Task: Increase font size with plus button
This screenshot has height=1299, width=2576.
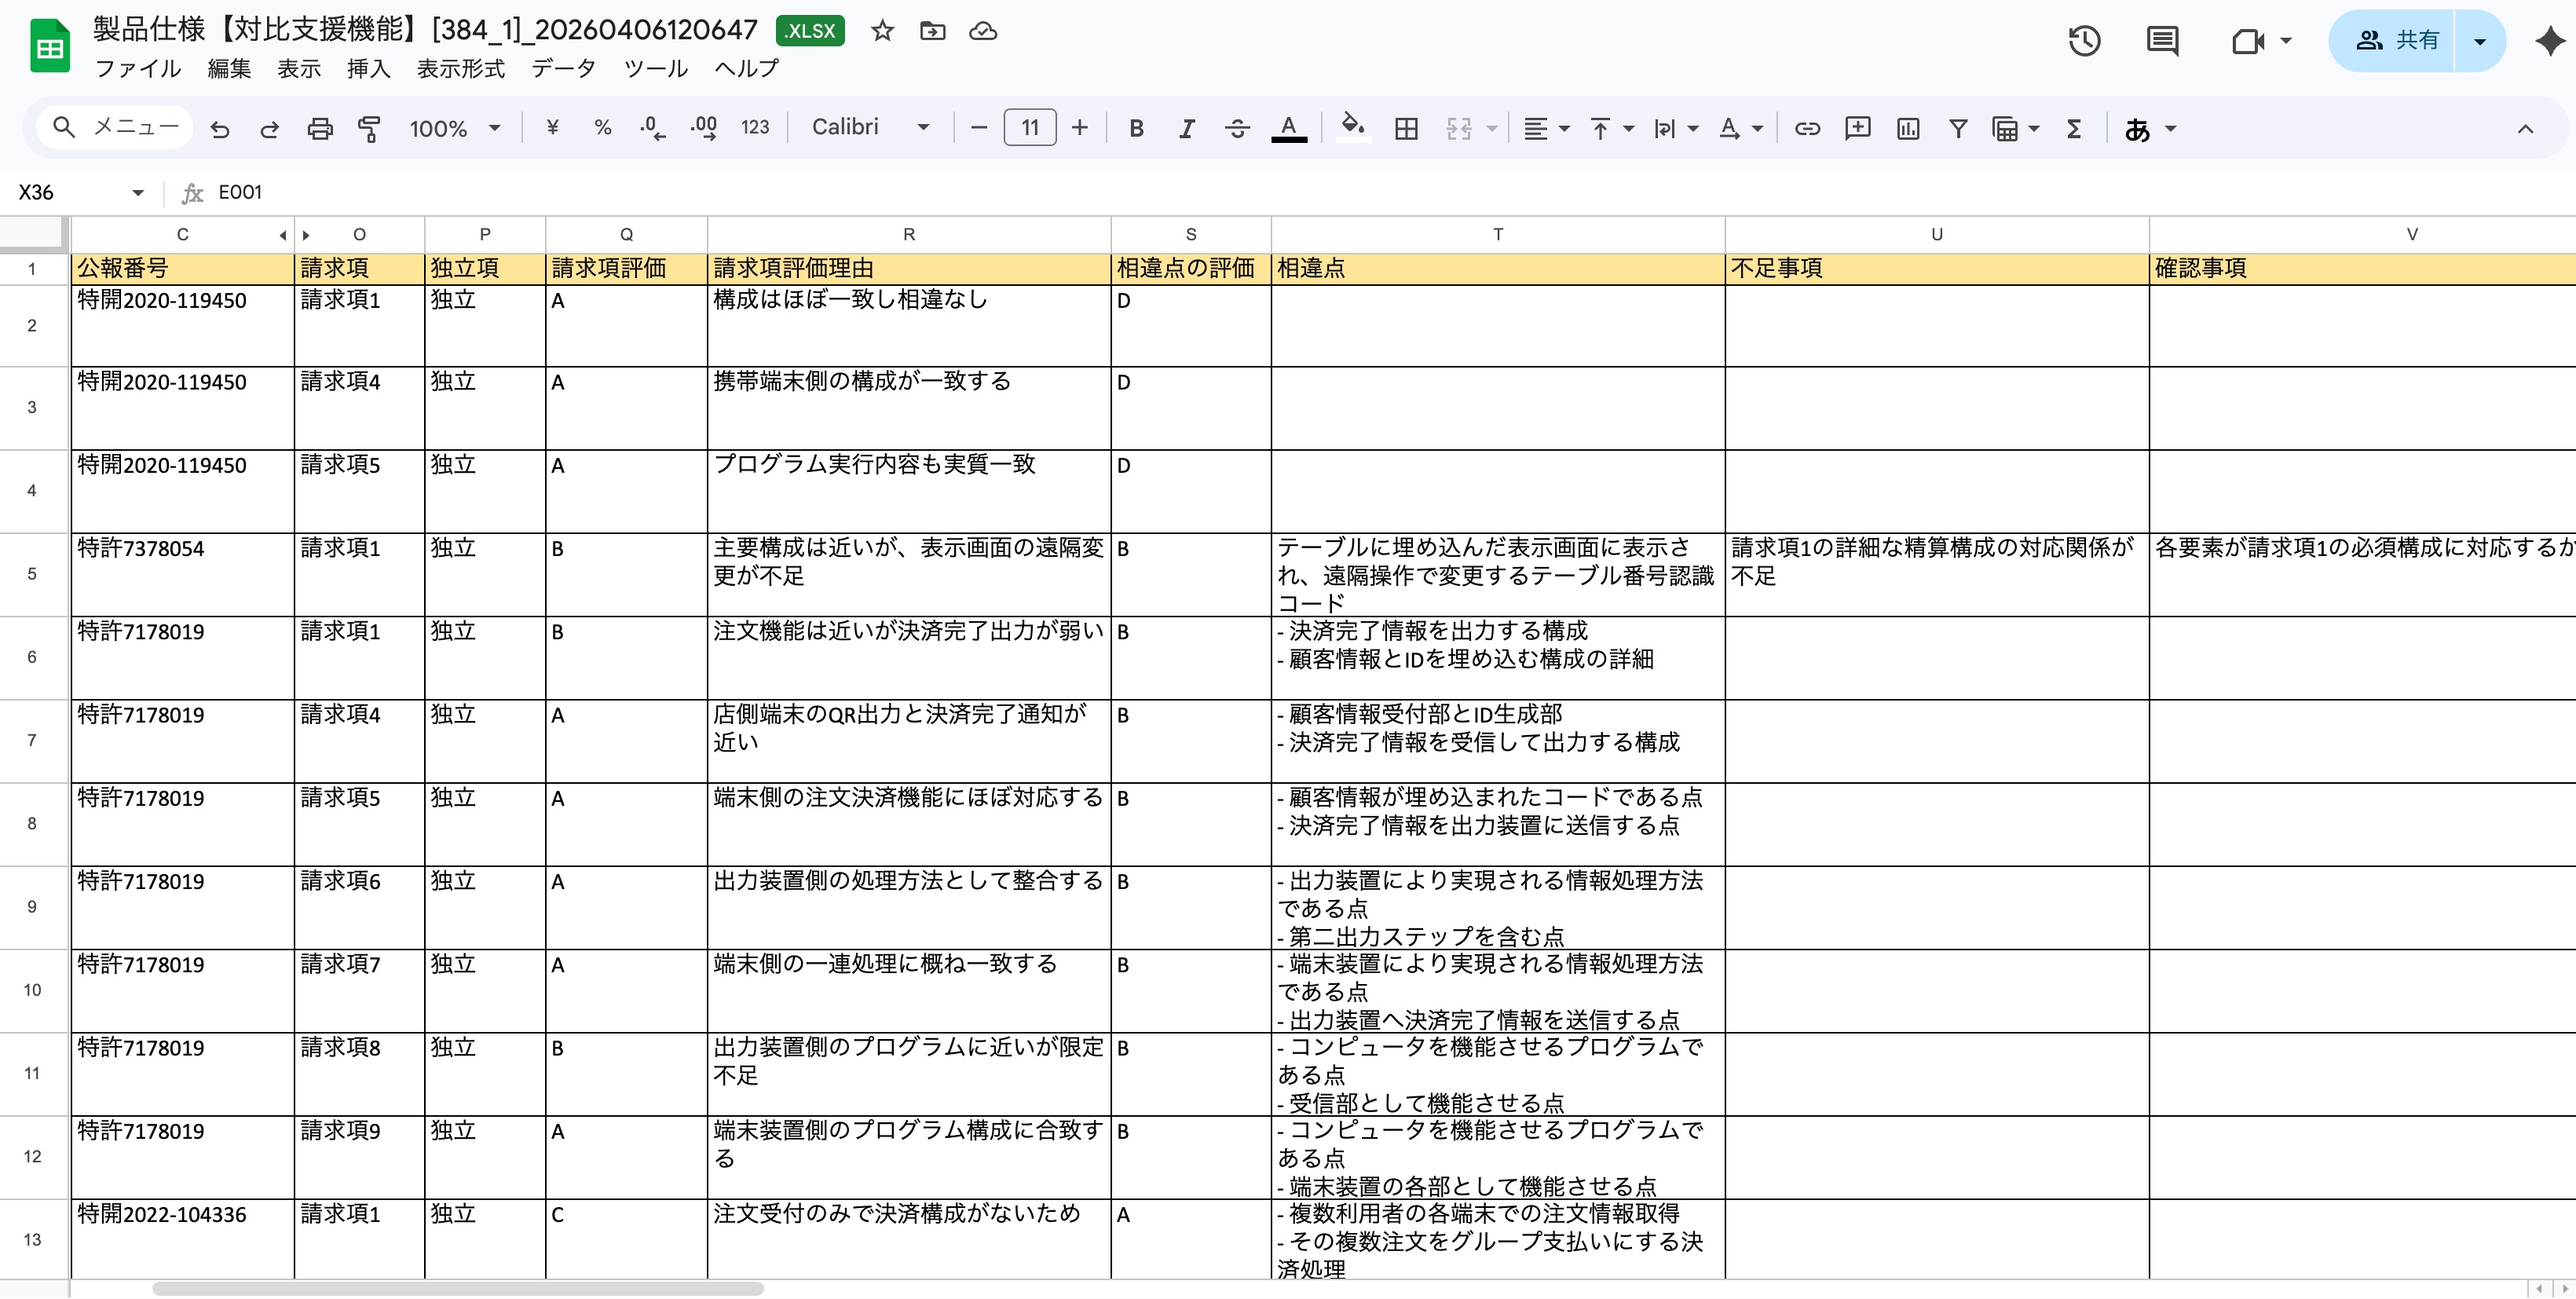Action: pos(1080,127)
